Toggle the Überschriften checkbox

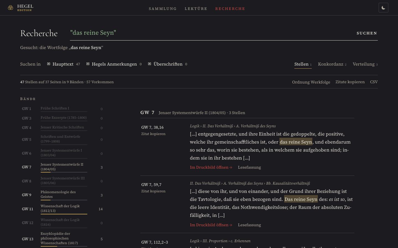(150, 64)
